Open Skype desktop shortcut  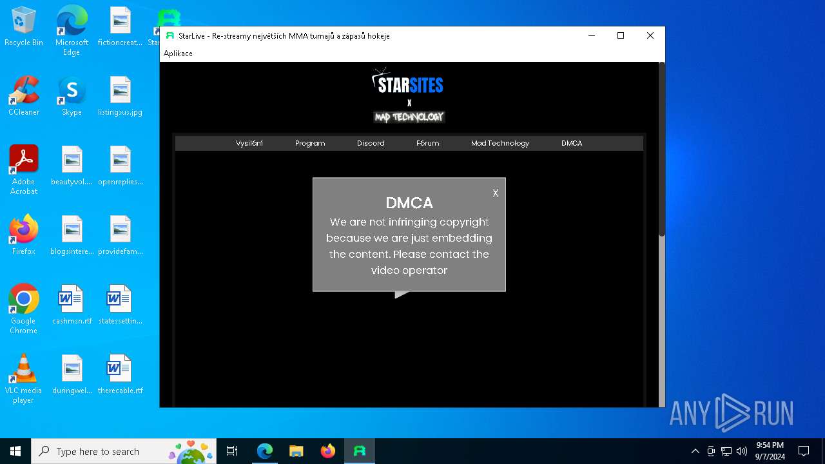pyautogui.click(x=72, y=96)
